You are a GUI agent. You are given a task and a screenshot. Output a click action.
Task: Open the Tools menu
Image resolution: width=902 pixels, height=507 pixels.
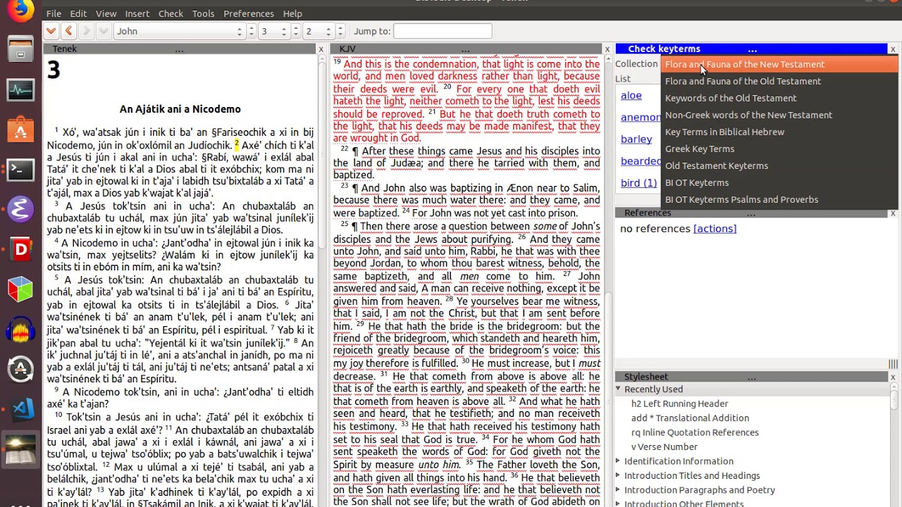(203, 13)
